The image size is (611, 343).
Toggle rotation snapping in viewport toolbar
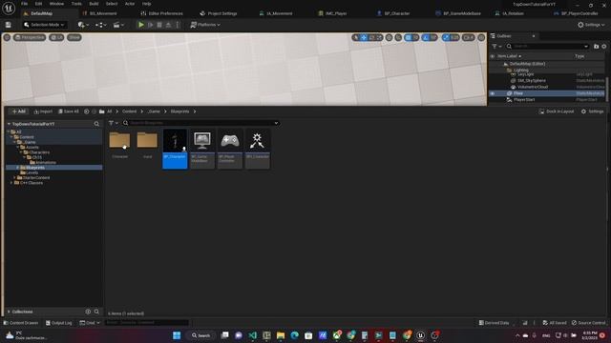[426, 38]
